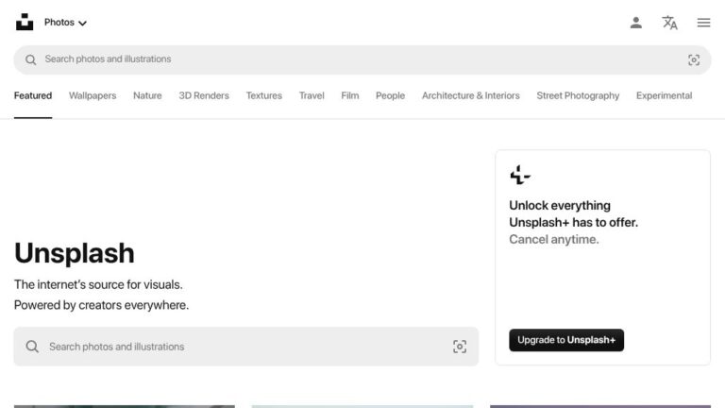Select Architecture & Interiors tab
Viewport: 725px width, 408px height.
tap(471, 95)
